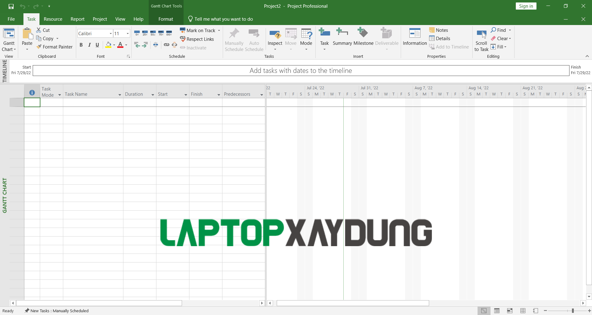
Task: Mark selected task 50% complete
Action: (x=153, y=33)
